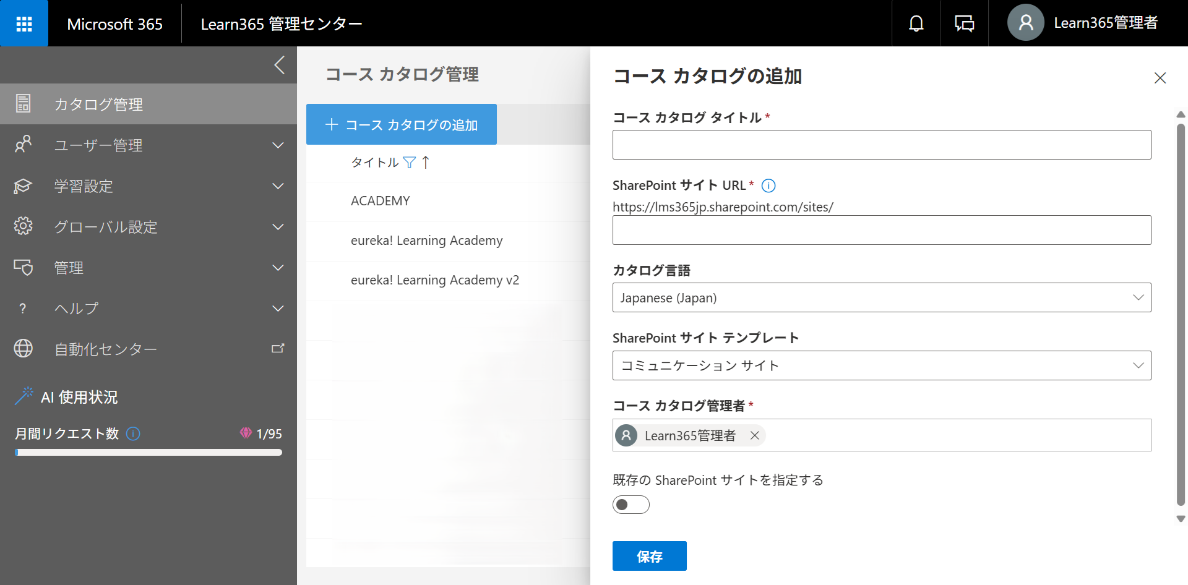Click the scrollbar up arrow
This screenshot has width=1188, height=585.
coord(1181,114)
